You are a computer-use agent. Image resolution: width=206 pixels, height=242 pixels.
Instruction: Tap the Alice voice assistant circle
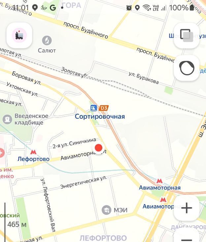pos(187,68)
